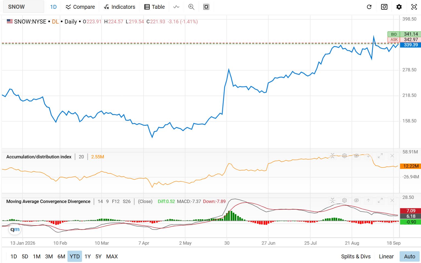Click the orange 12.22M value tag
This screenshot has height=263, width=421.
411,166
